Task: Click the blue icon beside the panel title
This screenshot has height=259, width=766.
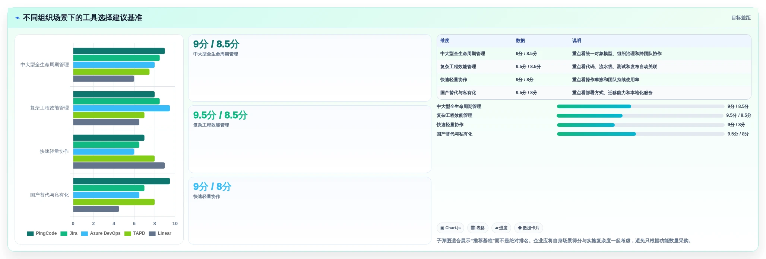Action: pyautogui.click(x=18, y=18)
